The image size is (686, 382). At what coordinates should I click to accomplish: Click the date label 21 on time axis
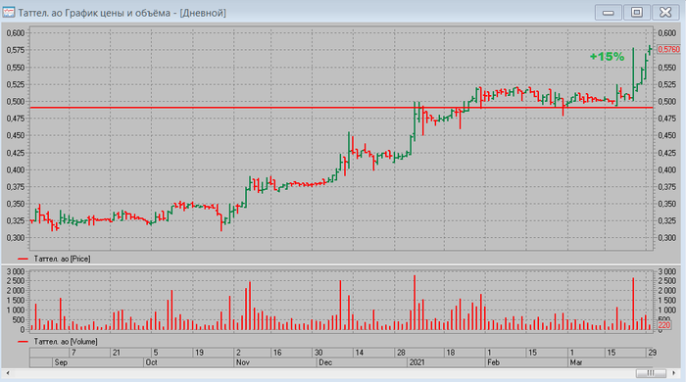(x=116, y=353)
